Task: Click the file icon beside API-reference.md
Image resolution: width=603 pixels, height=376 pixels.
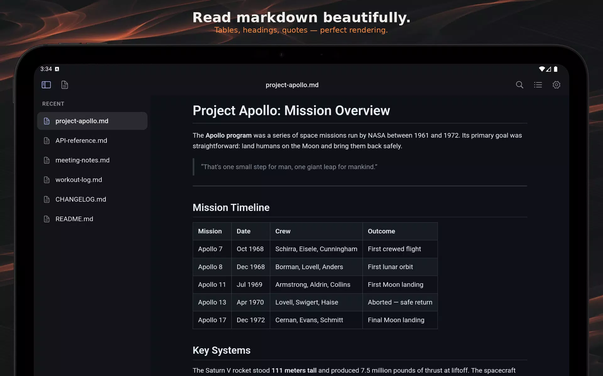Action: click(47, 141)
